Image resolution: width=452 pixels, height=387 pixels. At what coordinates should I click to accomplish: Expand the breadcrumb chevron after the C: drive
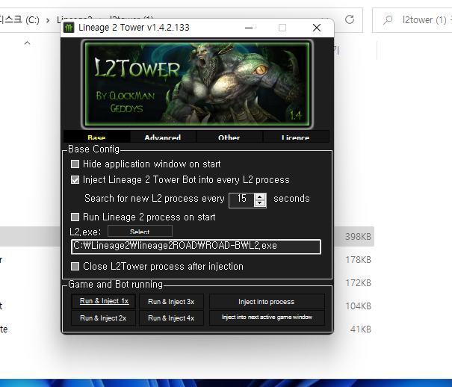click(46, 19)
